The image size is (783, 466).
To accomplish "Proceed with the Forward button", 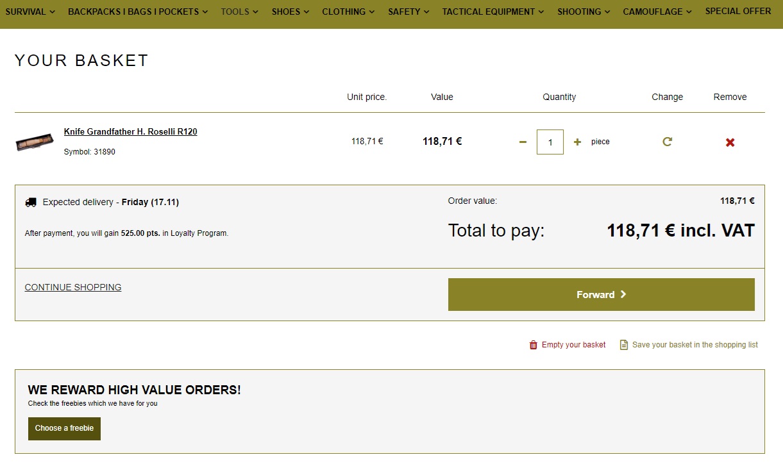I will coord(602,294).
